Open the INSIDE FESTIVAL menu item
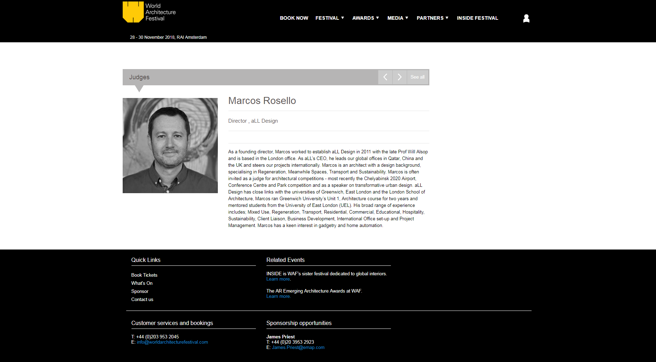 point(477,18)
